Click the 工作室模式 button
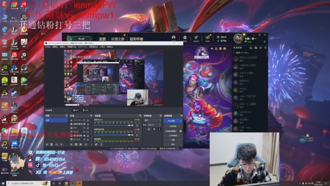Image resolution: width=330 pixels, height=186 pixels. 173,136
